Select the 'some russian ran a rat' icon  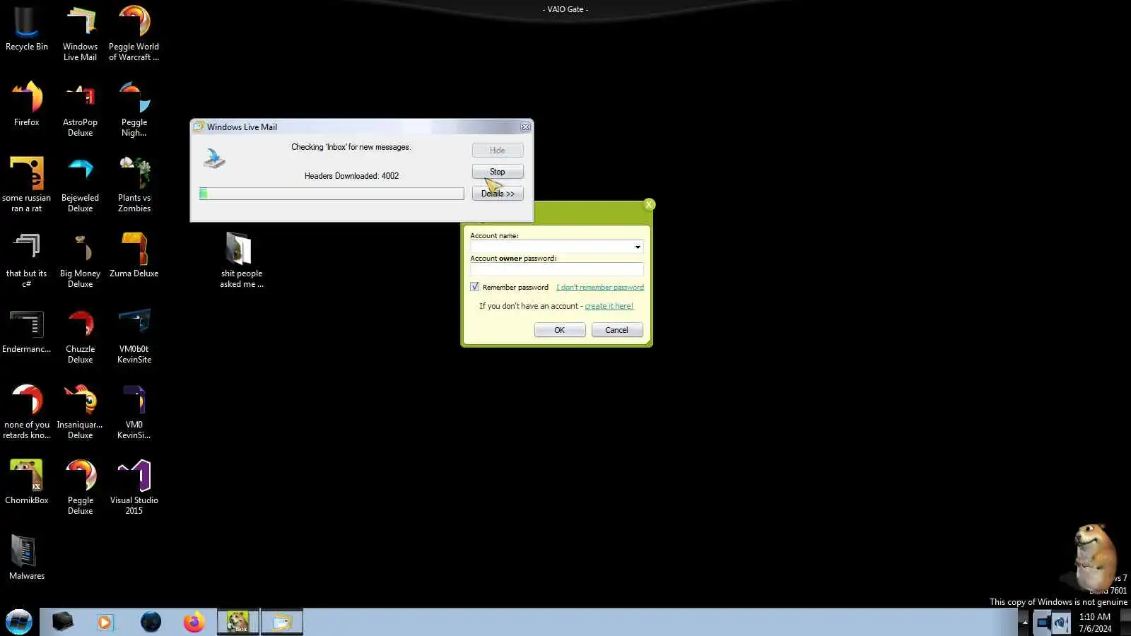(27, 185)
